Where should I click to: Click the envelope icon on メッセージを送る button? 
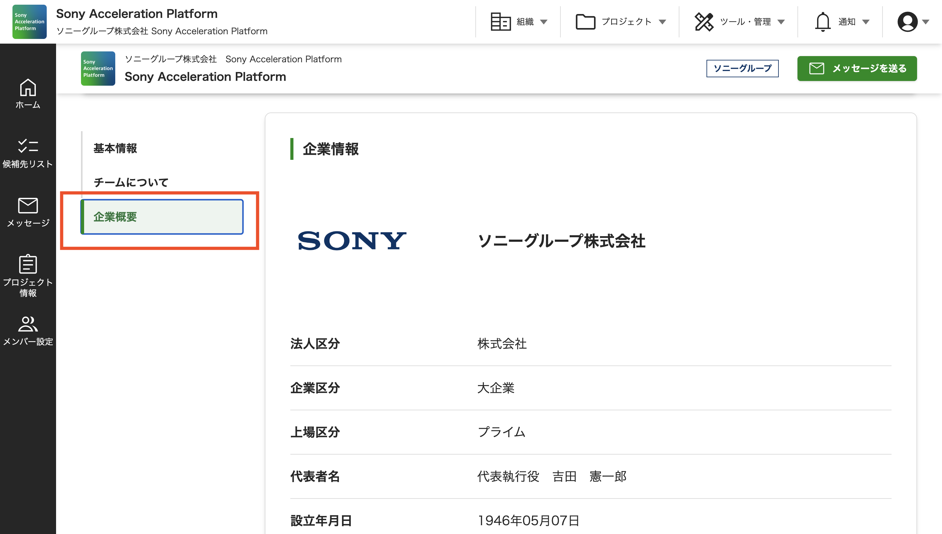click(816, 69)
